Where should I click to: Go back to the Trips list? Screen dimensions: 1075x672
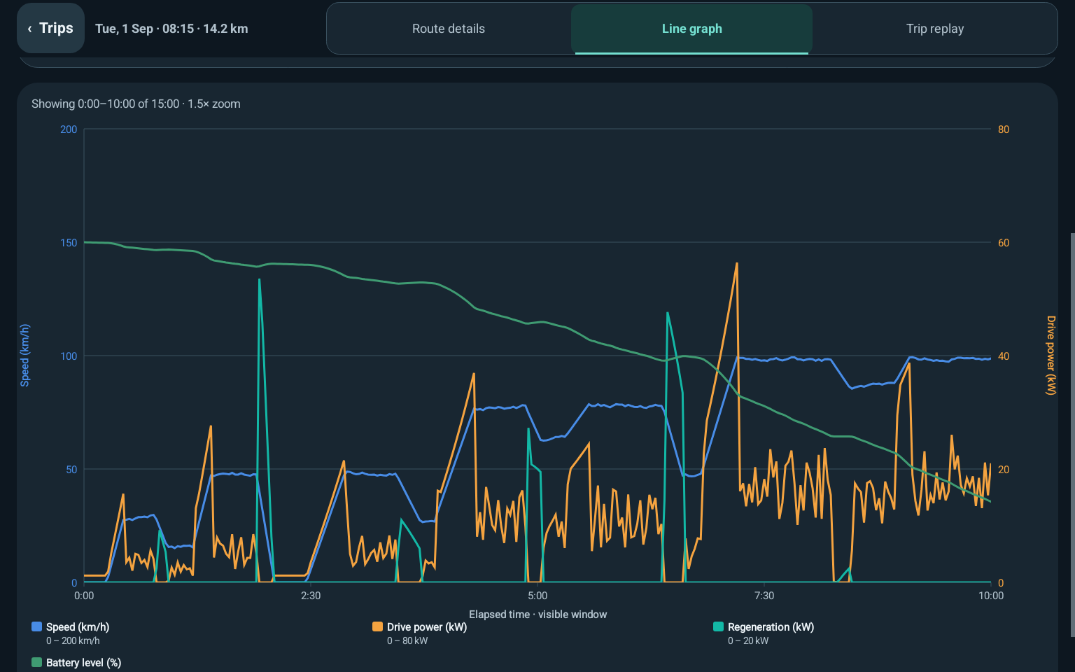50,28
